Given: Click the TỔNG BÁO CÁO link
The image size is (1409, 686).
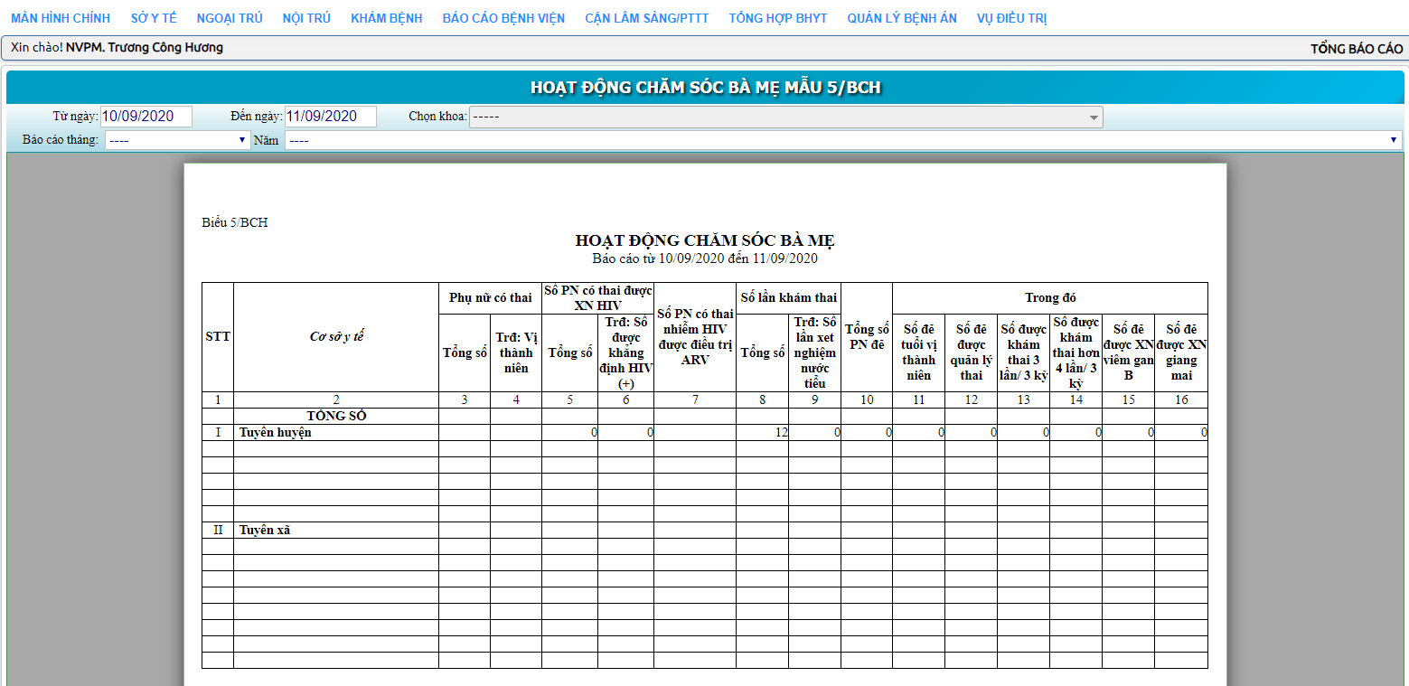Looking at the screenshot, I should [x=1357, y=49].
